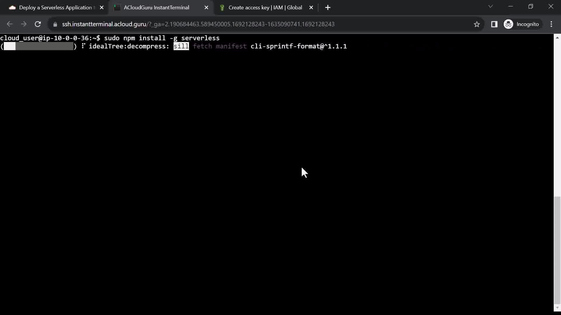This screenshot has height=315, width=561.
Task: Open Chrome three-dot menu
Action: pos(551,24)
